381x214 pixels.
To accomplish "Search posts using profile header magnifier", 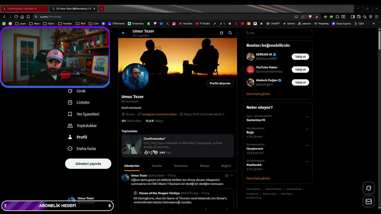I will point(230,33).
